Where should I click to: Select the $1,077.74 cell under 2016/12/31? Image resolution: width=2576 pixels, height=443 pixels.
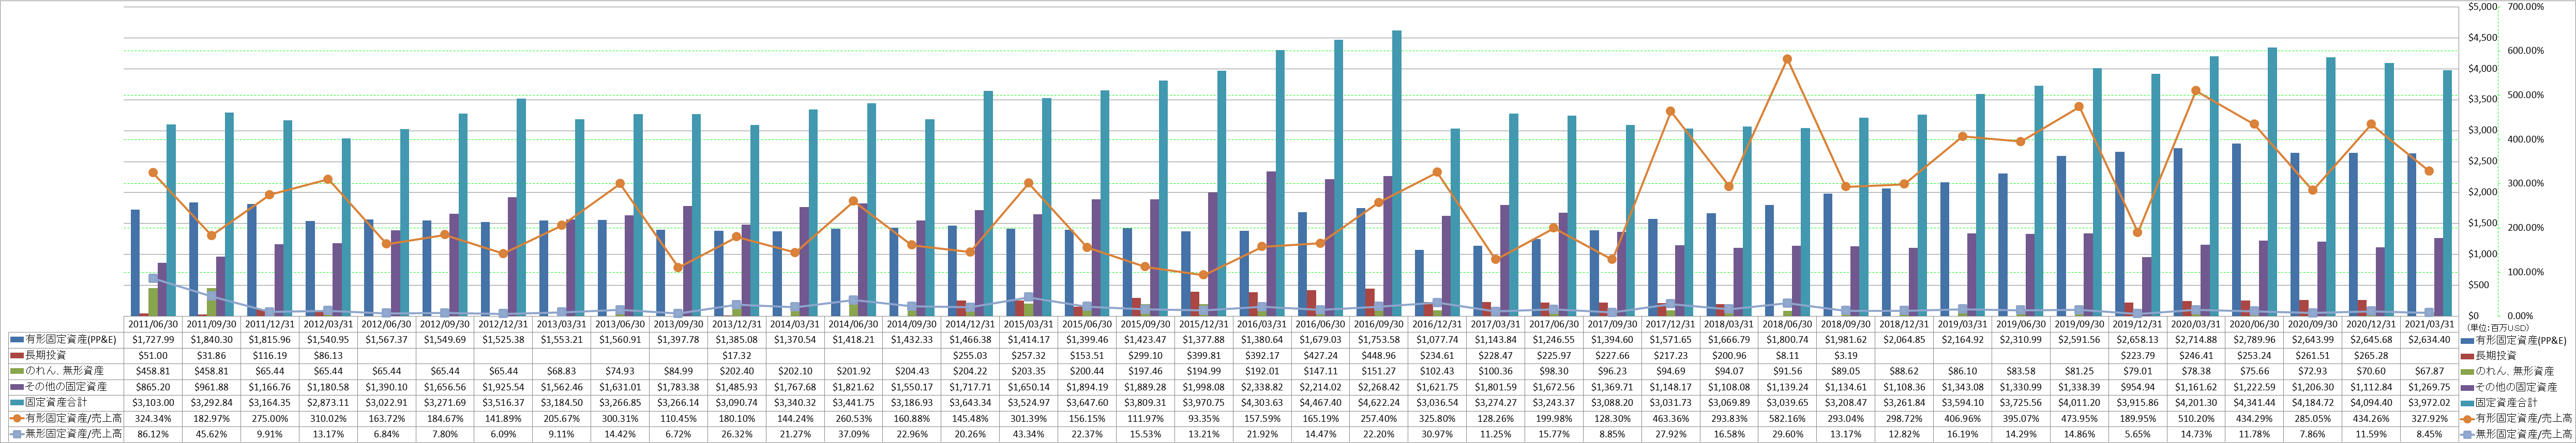(x=1437, y=339)
